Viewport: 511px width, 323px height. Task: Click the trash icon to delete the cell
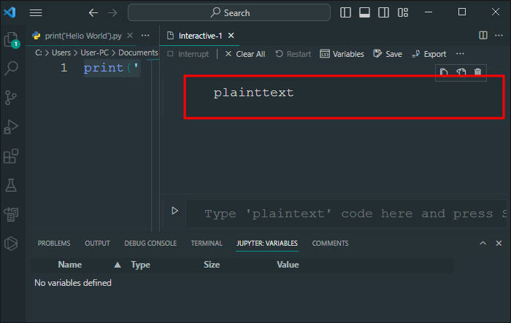click(477, 72)
